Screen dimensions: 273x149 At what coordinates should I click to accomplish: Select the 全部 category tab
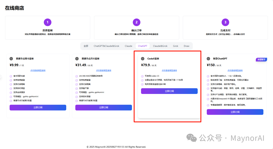coord(86,46)
